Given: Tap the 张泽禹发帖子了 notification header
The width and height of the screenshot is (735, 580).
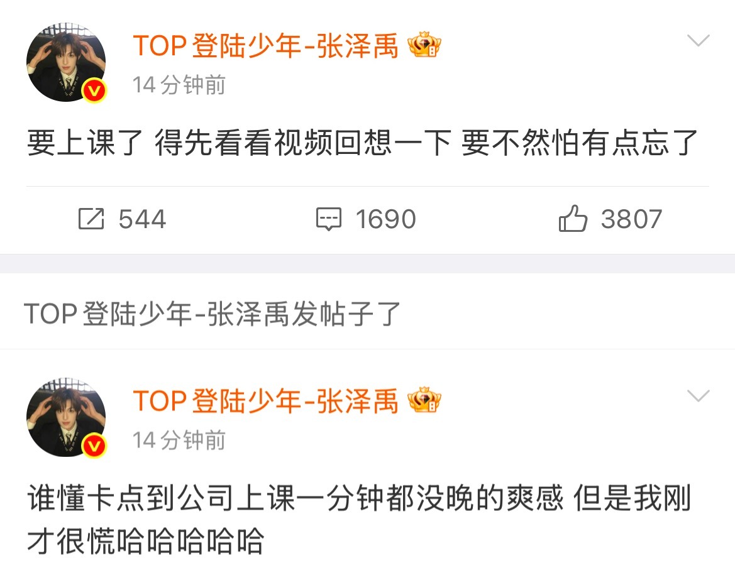Looking at the screenshot, I should [x=212, y=314].
